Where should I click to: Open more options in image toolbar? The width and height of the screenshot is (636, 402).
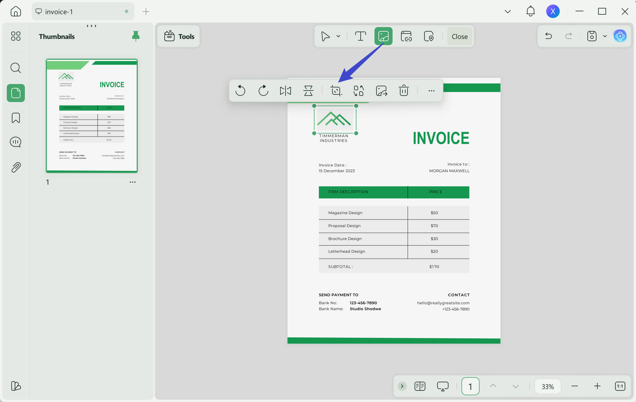(432, 91)
